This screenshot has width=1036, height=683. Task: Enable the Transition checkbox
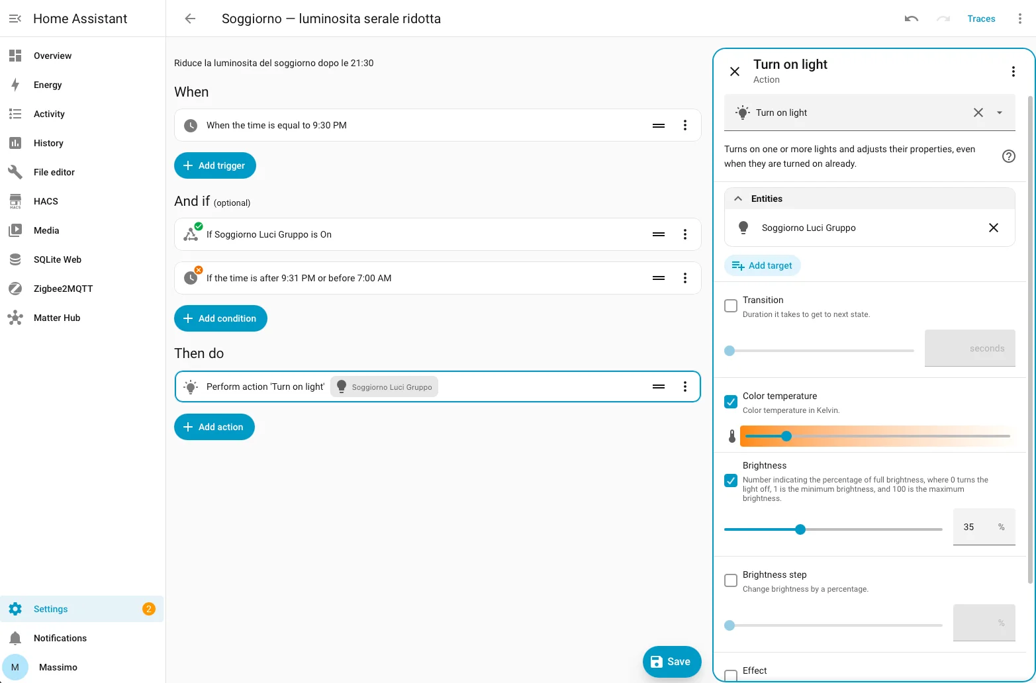pos(731,306)
